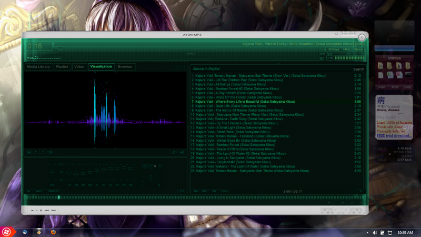Select the Visualization tab
This screenshot has width=421, height=237.
tap(101, 66)
